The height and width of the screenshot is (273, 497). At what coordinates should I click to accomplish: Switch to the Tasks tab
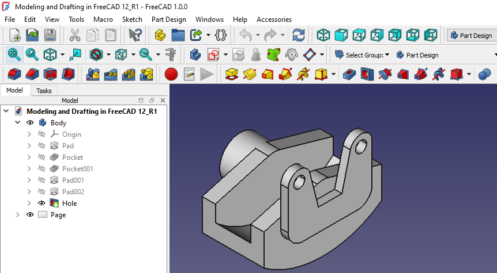click(44, 91)
